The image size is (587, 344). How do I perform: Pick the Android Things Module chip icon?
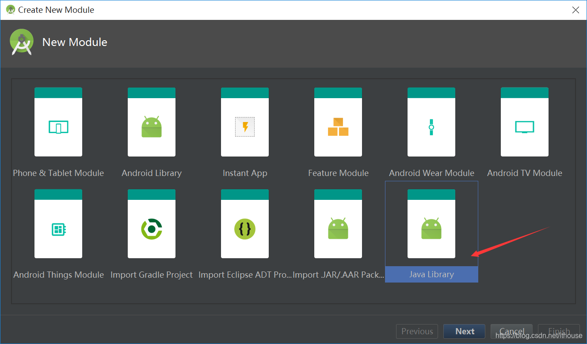click(58, 224)
